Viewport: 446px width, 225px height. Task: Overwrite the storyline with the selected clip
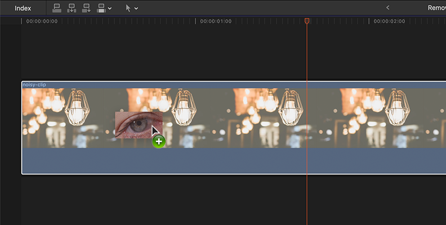101,8
